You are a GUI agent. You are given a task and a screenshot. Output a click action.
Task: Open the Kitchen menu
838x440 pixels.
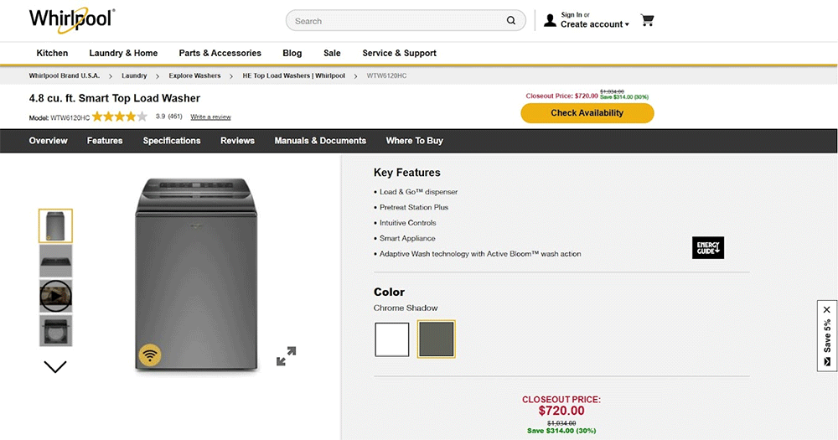tap(52, 53)
